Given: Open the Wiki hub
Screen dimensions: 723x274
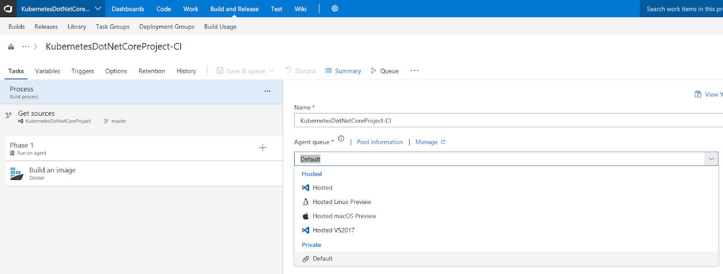Looking at the screenshot, I should coord(300,9).
